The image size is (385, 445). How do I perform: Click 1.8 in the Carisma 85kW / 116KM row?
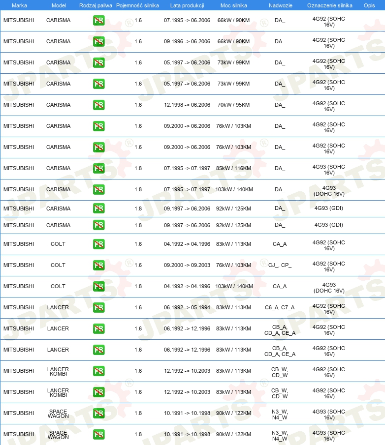click(138, 168)
